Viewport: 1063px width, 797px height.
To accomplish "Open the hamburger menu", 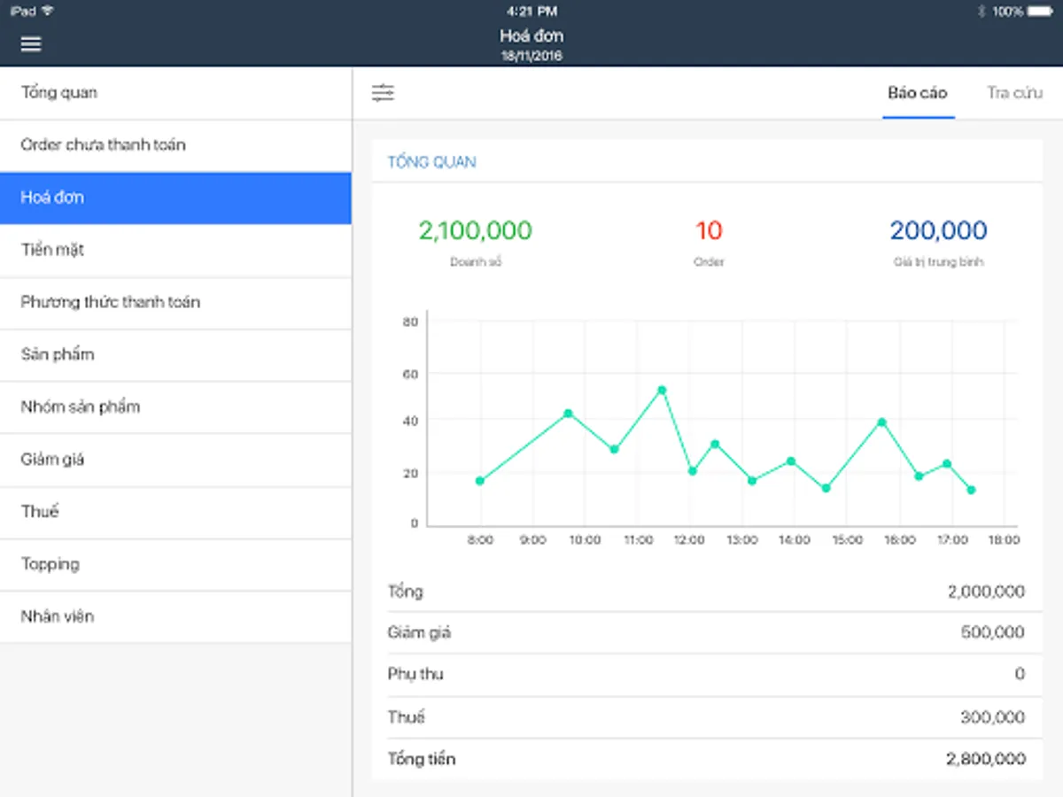I will pos(31,44).
